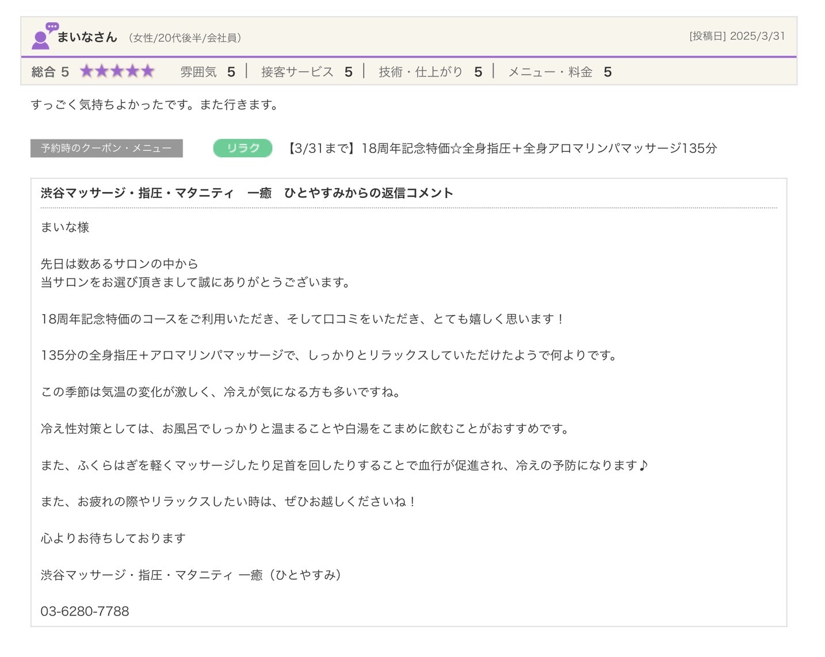Click the salon signature 一癒(ひとやすみ)
The image size is (825, 657).
[x=191, y=575]
